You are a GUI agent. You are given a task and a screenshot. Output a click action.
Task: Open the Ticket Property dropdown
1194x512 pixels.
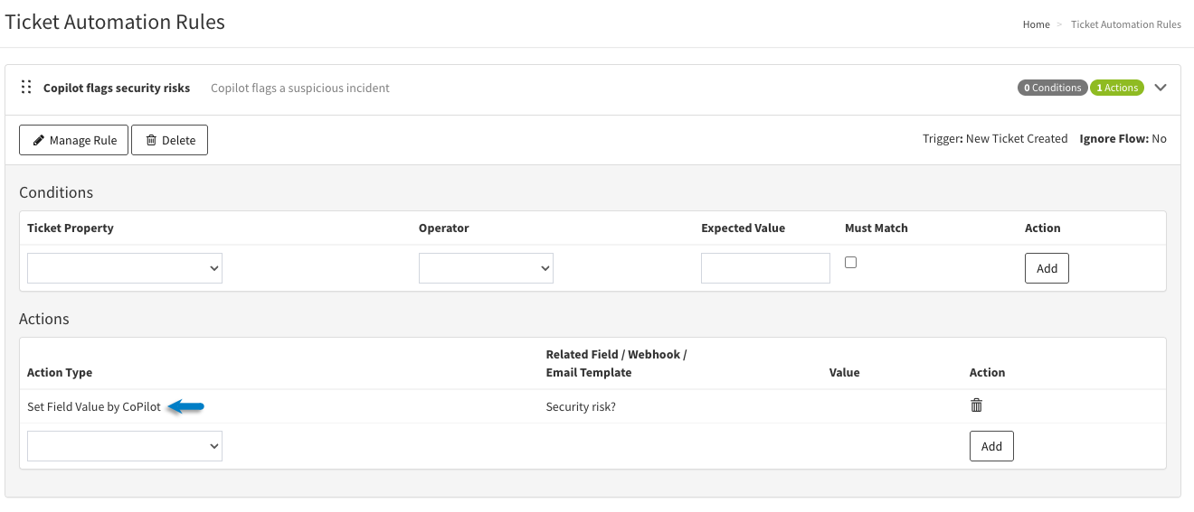click(125, 268)
